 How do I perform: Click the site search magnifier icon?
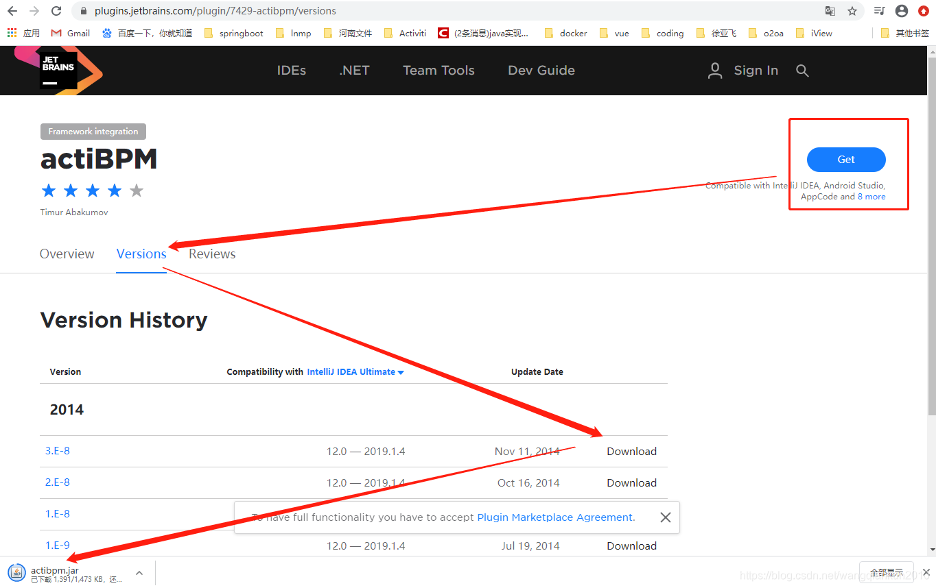tap(802, 71)
